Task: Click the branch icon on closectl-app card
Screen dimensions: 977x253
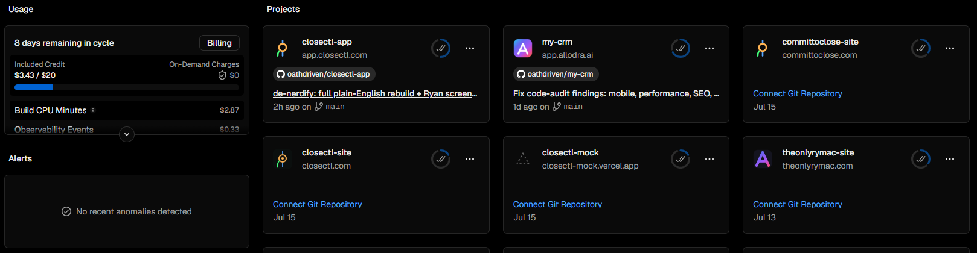Action: (319, 107)
